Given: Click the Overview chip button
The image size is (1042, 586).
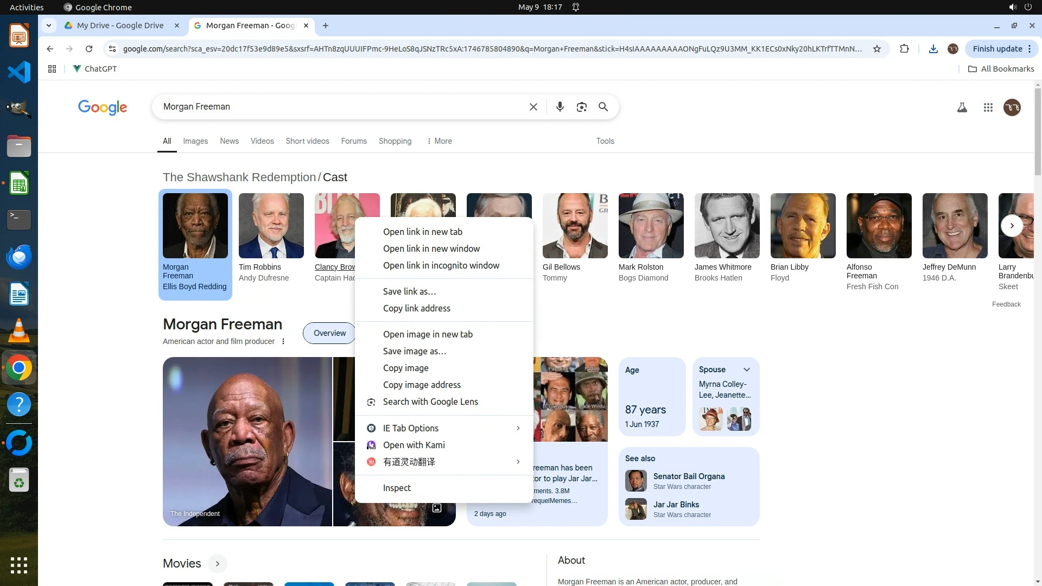Looking at the screenshot, I should click(x=329, y=333).
